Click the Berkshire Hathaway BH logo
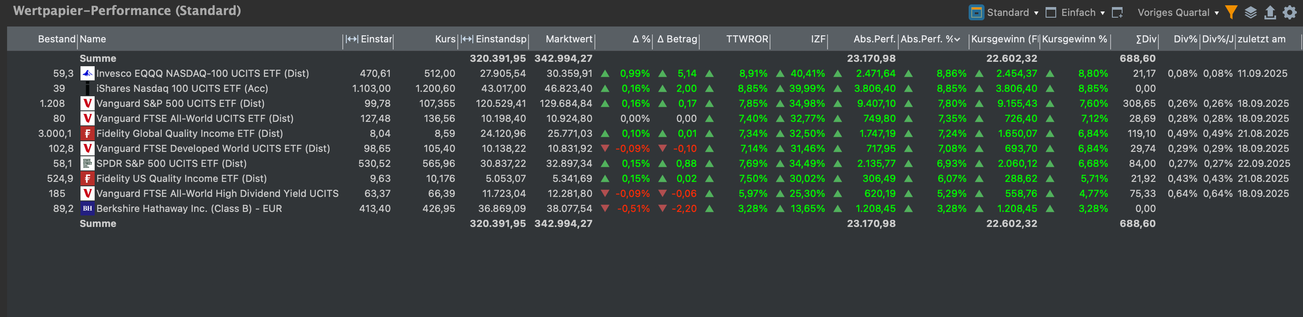This screenshot has height=317, width=1303. (88, 208)
